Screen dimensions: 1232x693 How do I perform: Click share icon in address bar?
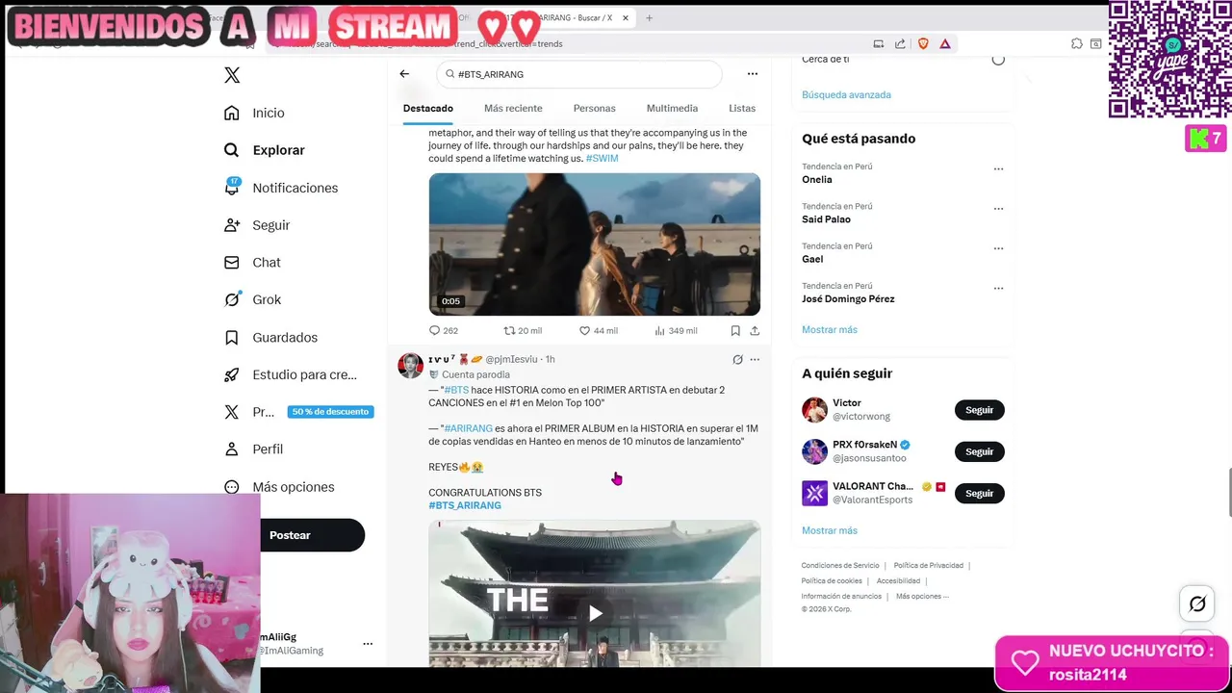click(x=900, y=43)
